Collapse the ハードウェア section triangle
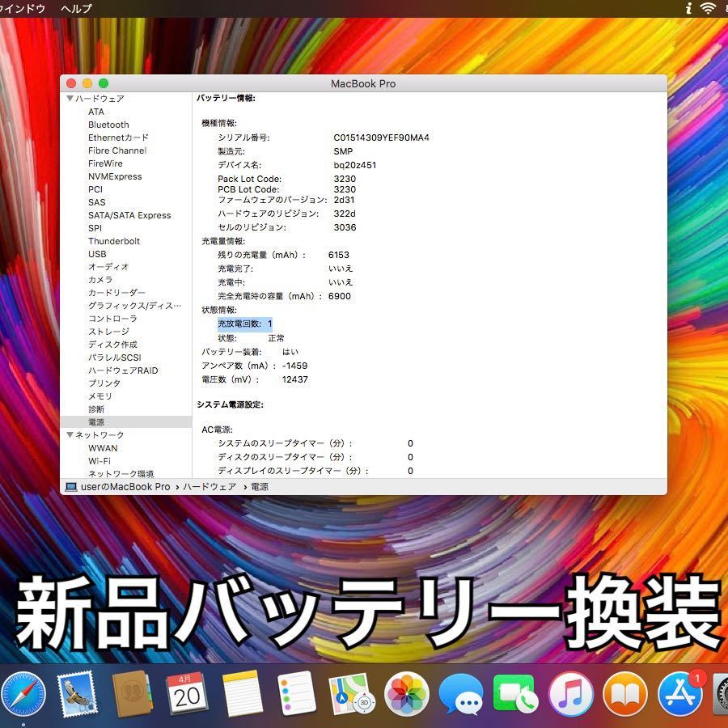The image size is (728, 728). (x=70, y=99)
